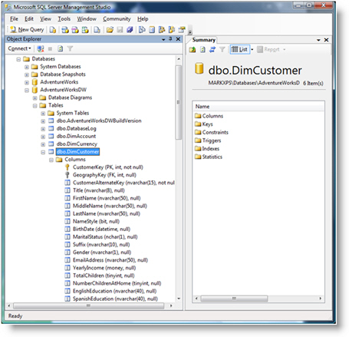Expand the AdventureWorks database node

pyautogui.click(x=27, y=82)
